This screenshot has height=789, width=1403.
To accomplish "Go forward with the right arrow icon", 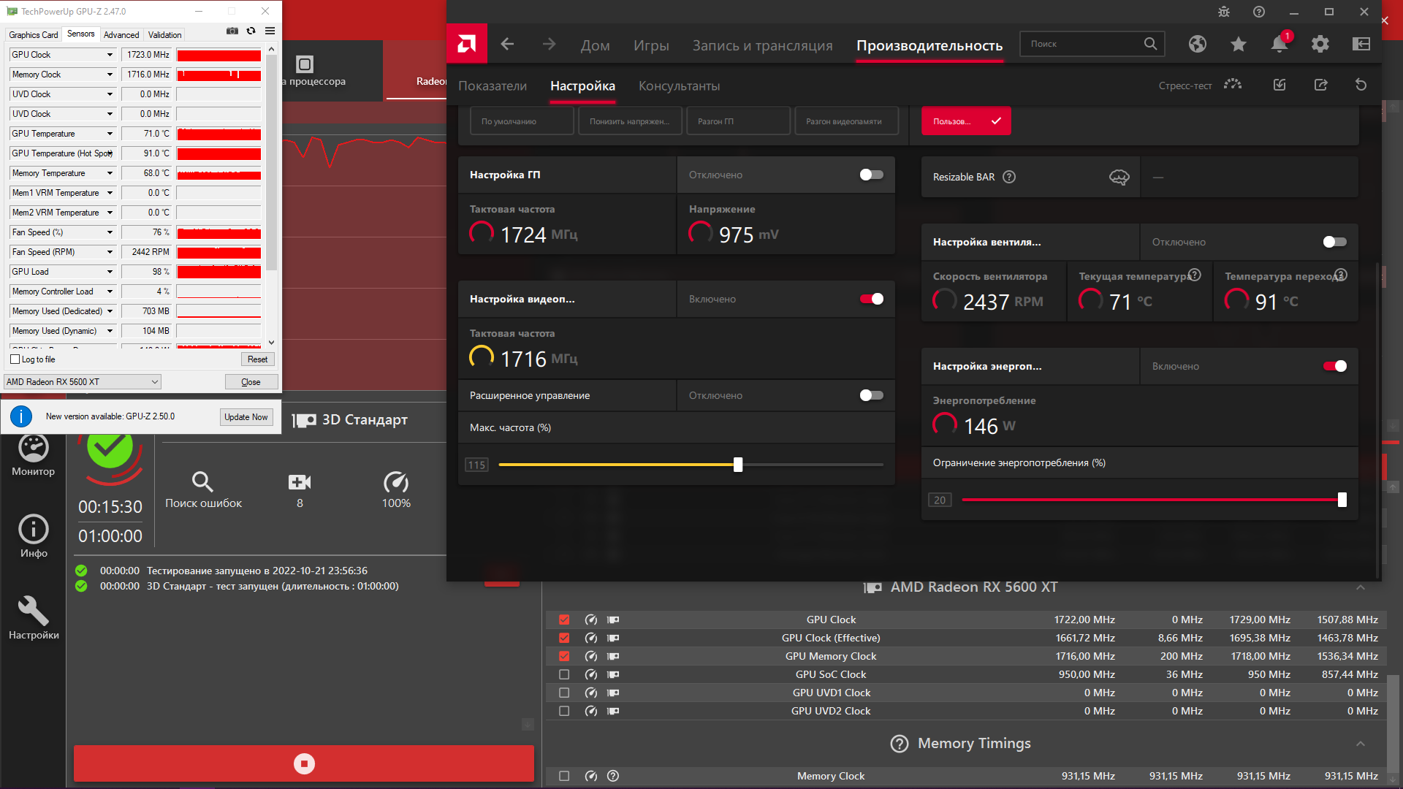I will (549, 45).
